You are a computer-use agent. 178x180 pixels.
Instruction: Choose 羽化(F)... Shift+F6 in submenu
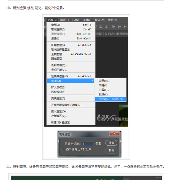pyautogui.click(x=110, y=99)
